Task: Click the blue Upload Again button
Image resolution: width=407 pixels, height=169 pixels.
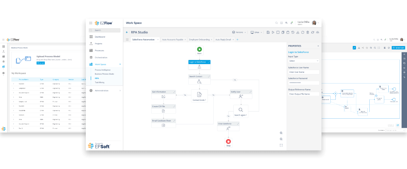Action: pos(398,48)
